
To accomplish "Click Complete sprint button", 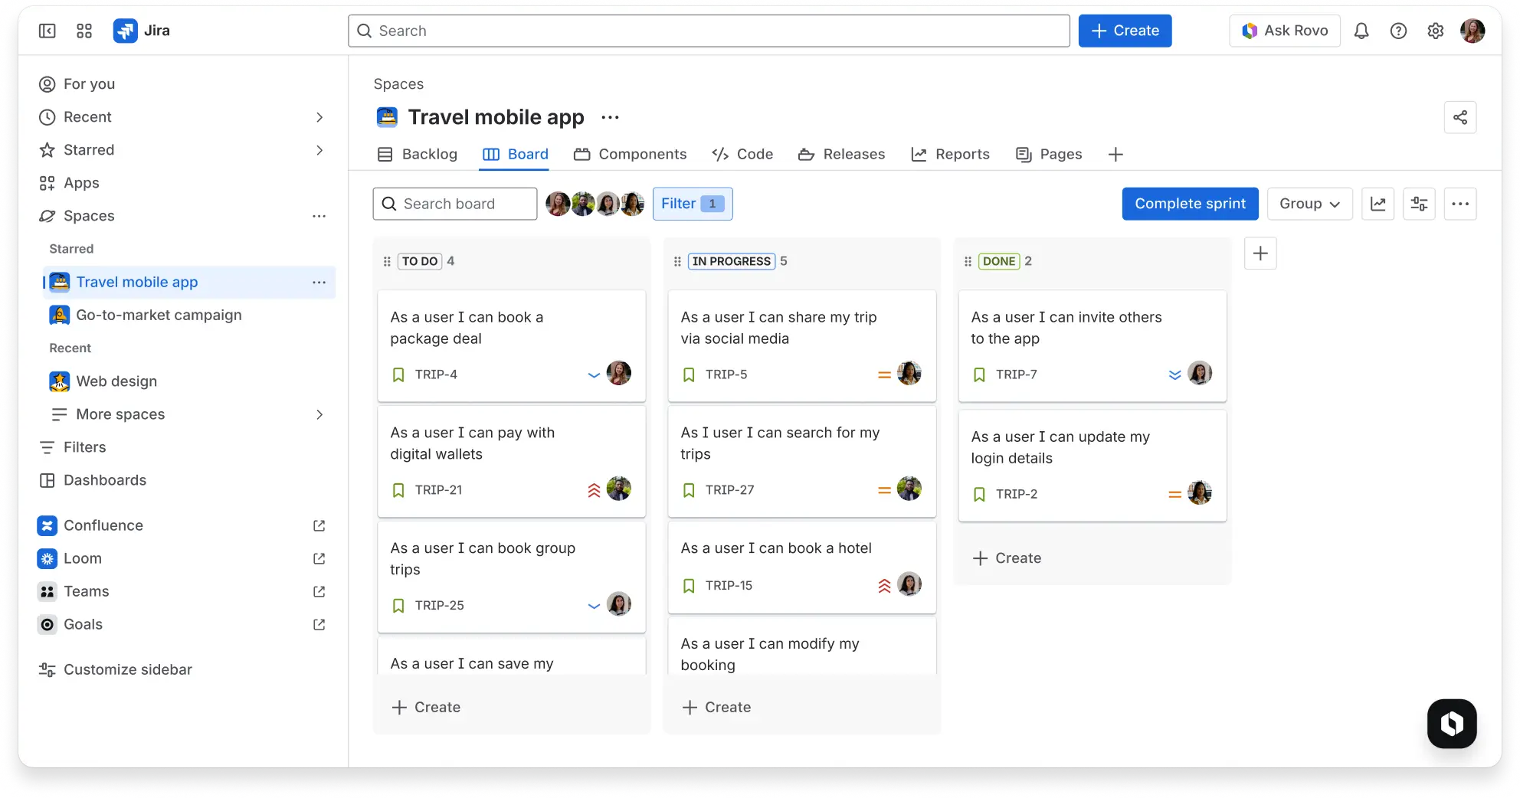I will tap(1190, 204).
